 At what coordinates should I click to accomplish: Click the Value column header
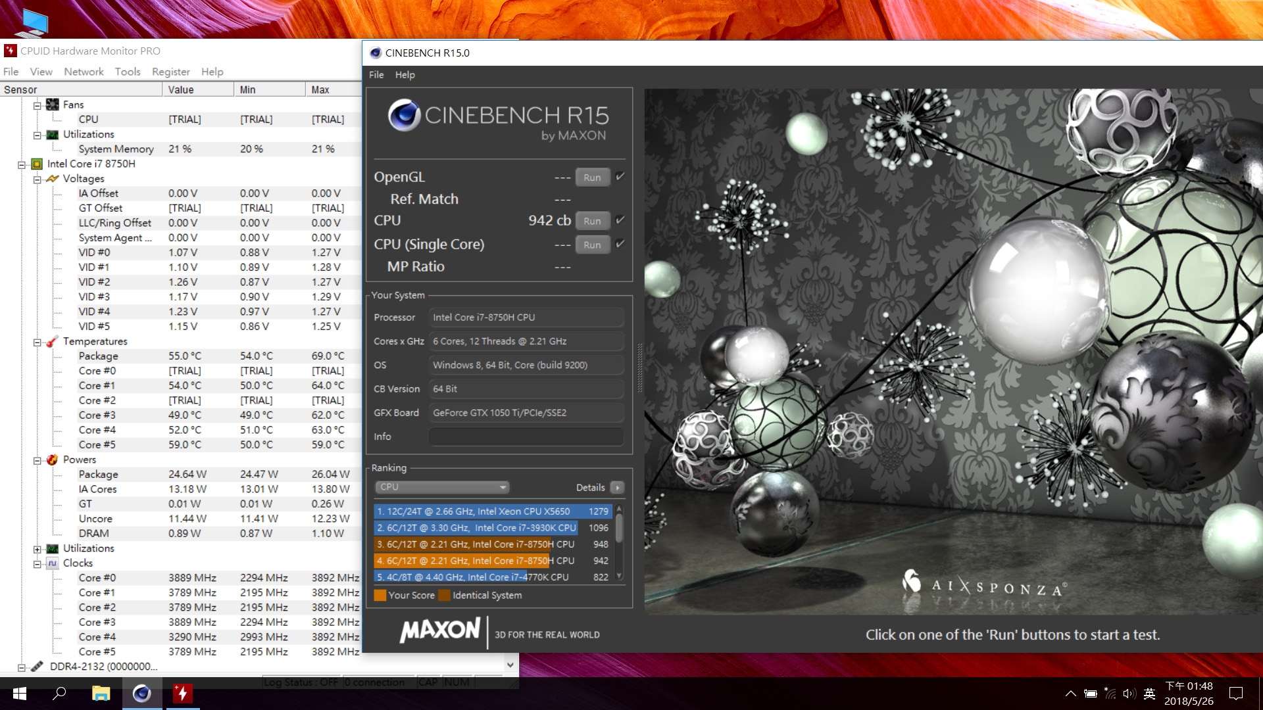pyautogui.click(x=198, y=89)
